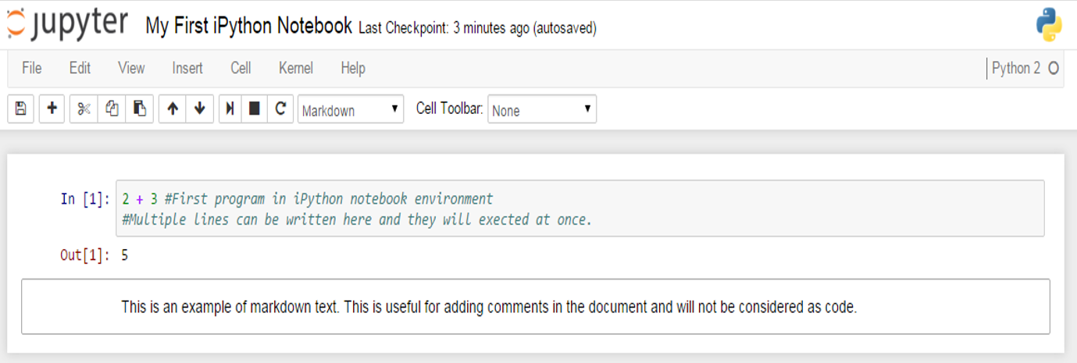The height and width of the screenshot is (363, 1077).
Task: Select the markdown text cell
Action: point(535,307)
